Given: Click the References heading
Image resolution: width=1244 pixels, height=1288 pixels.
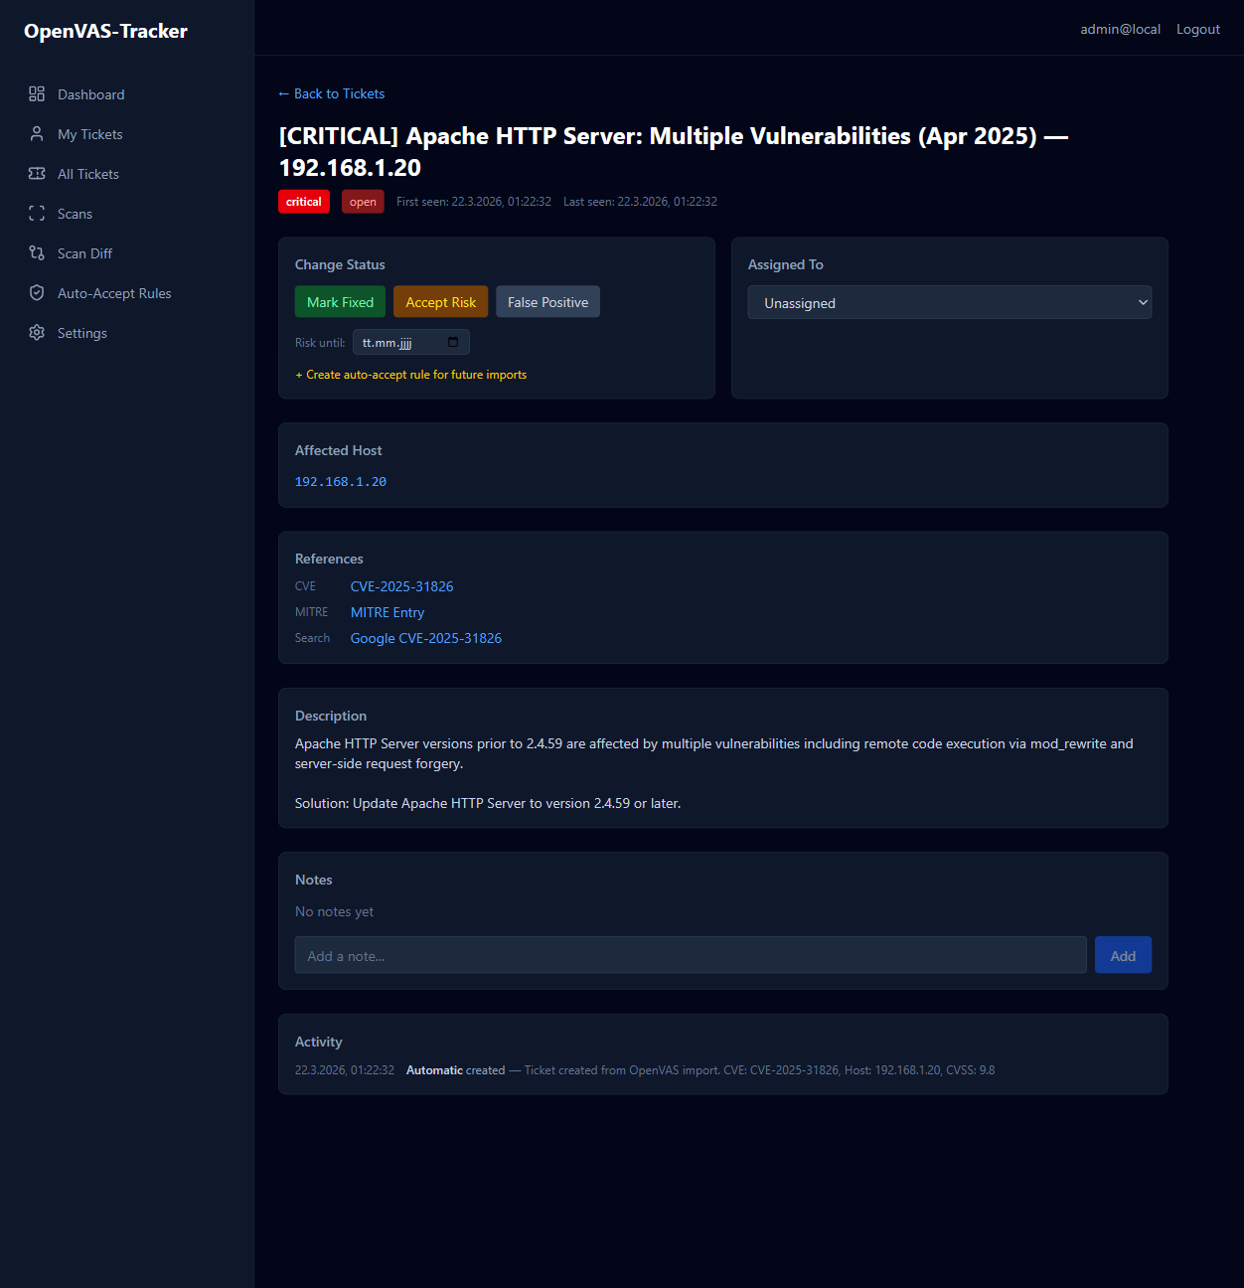Looking at the screenshot, I should coord(329,559).
